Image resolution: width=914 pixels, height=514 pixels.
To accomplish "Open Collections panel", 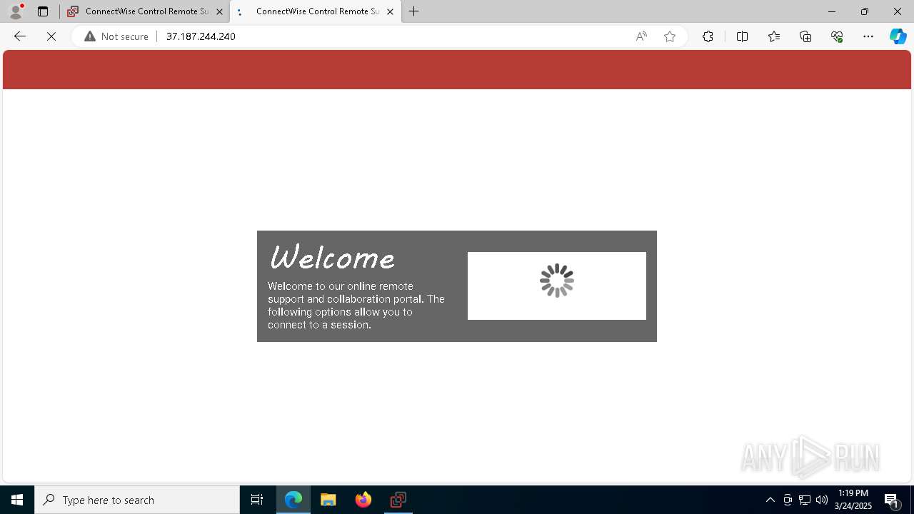I will click(805, 36).
